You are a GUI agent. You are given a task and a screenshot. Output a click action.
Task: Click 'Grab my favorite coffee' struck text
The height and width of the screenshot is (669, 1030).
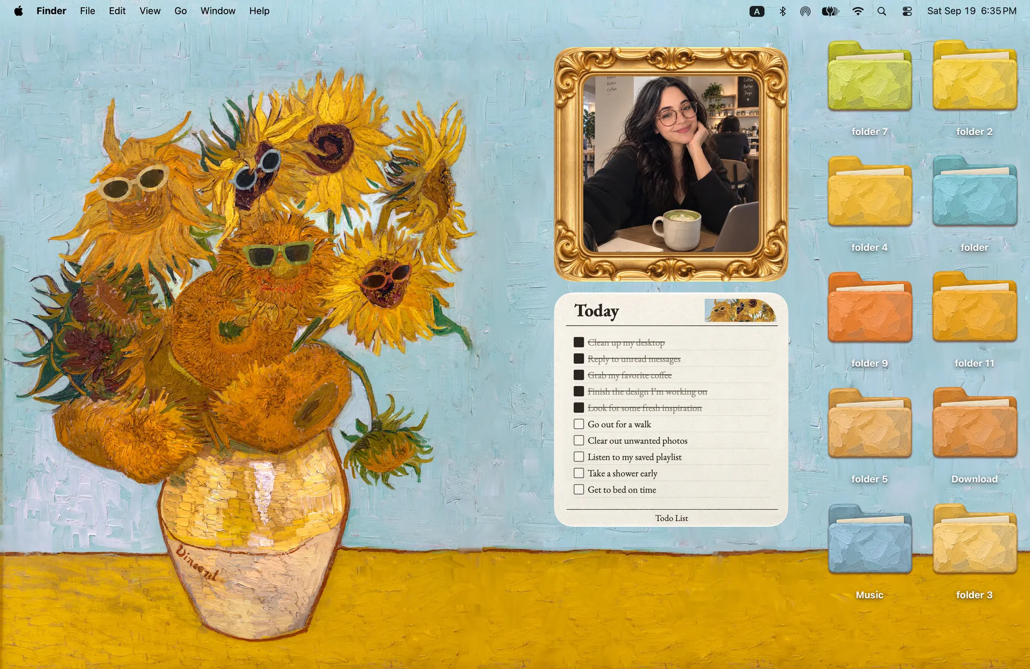point(630,376)
